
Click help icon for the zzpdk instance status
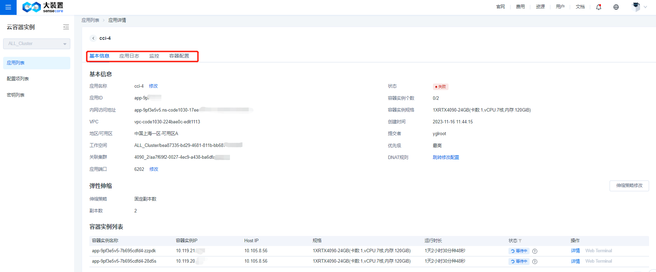[535, 251]
